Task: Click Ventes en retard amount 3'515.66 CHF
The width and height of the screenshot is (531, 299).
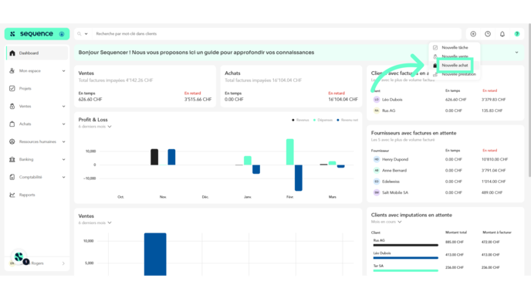Action: pyautogui.click(x=198, y=100)
